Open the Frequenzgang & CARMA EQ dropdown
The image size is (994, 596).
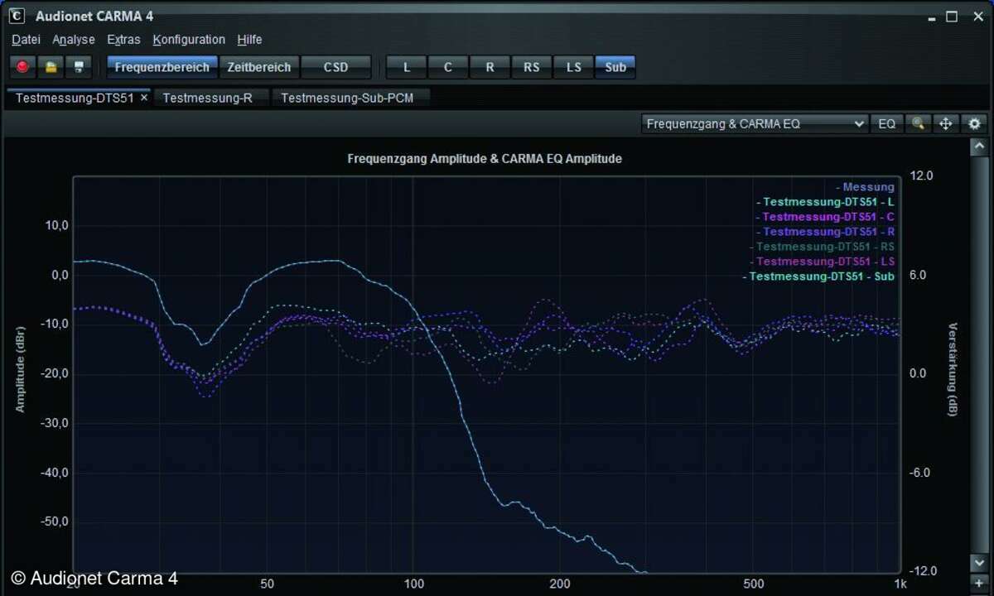[x=755, y=123]
